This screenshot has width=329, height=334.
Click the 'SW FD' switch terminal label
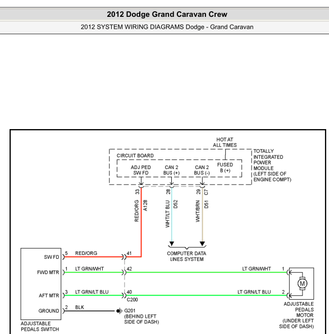point(51,257)
